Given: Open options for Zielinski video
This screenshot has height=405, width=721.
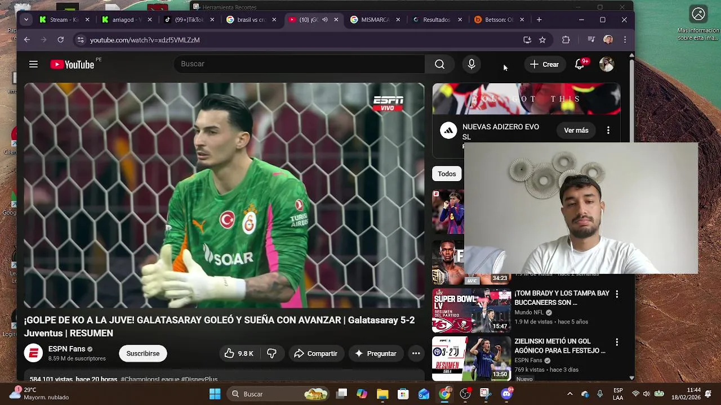Looking at the screenshot, I should click(617, 342).
